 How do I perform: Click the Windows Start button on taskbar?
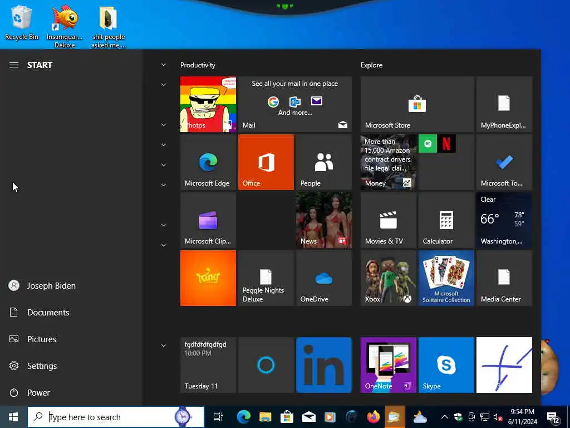pos(13,417)
